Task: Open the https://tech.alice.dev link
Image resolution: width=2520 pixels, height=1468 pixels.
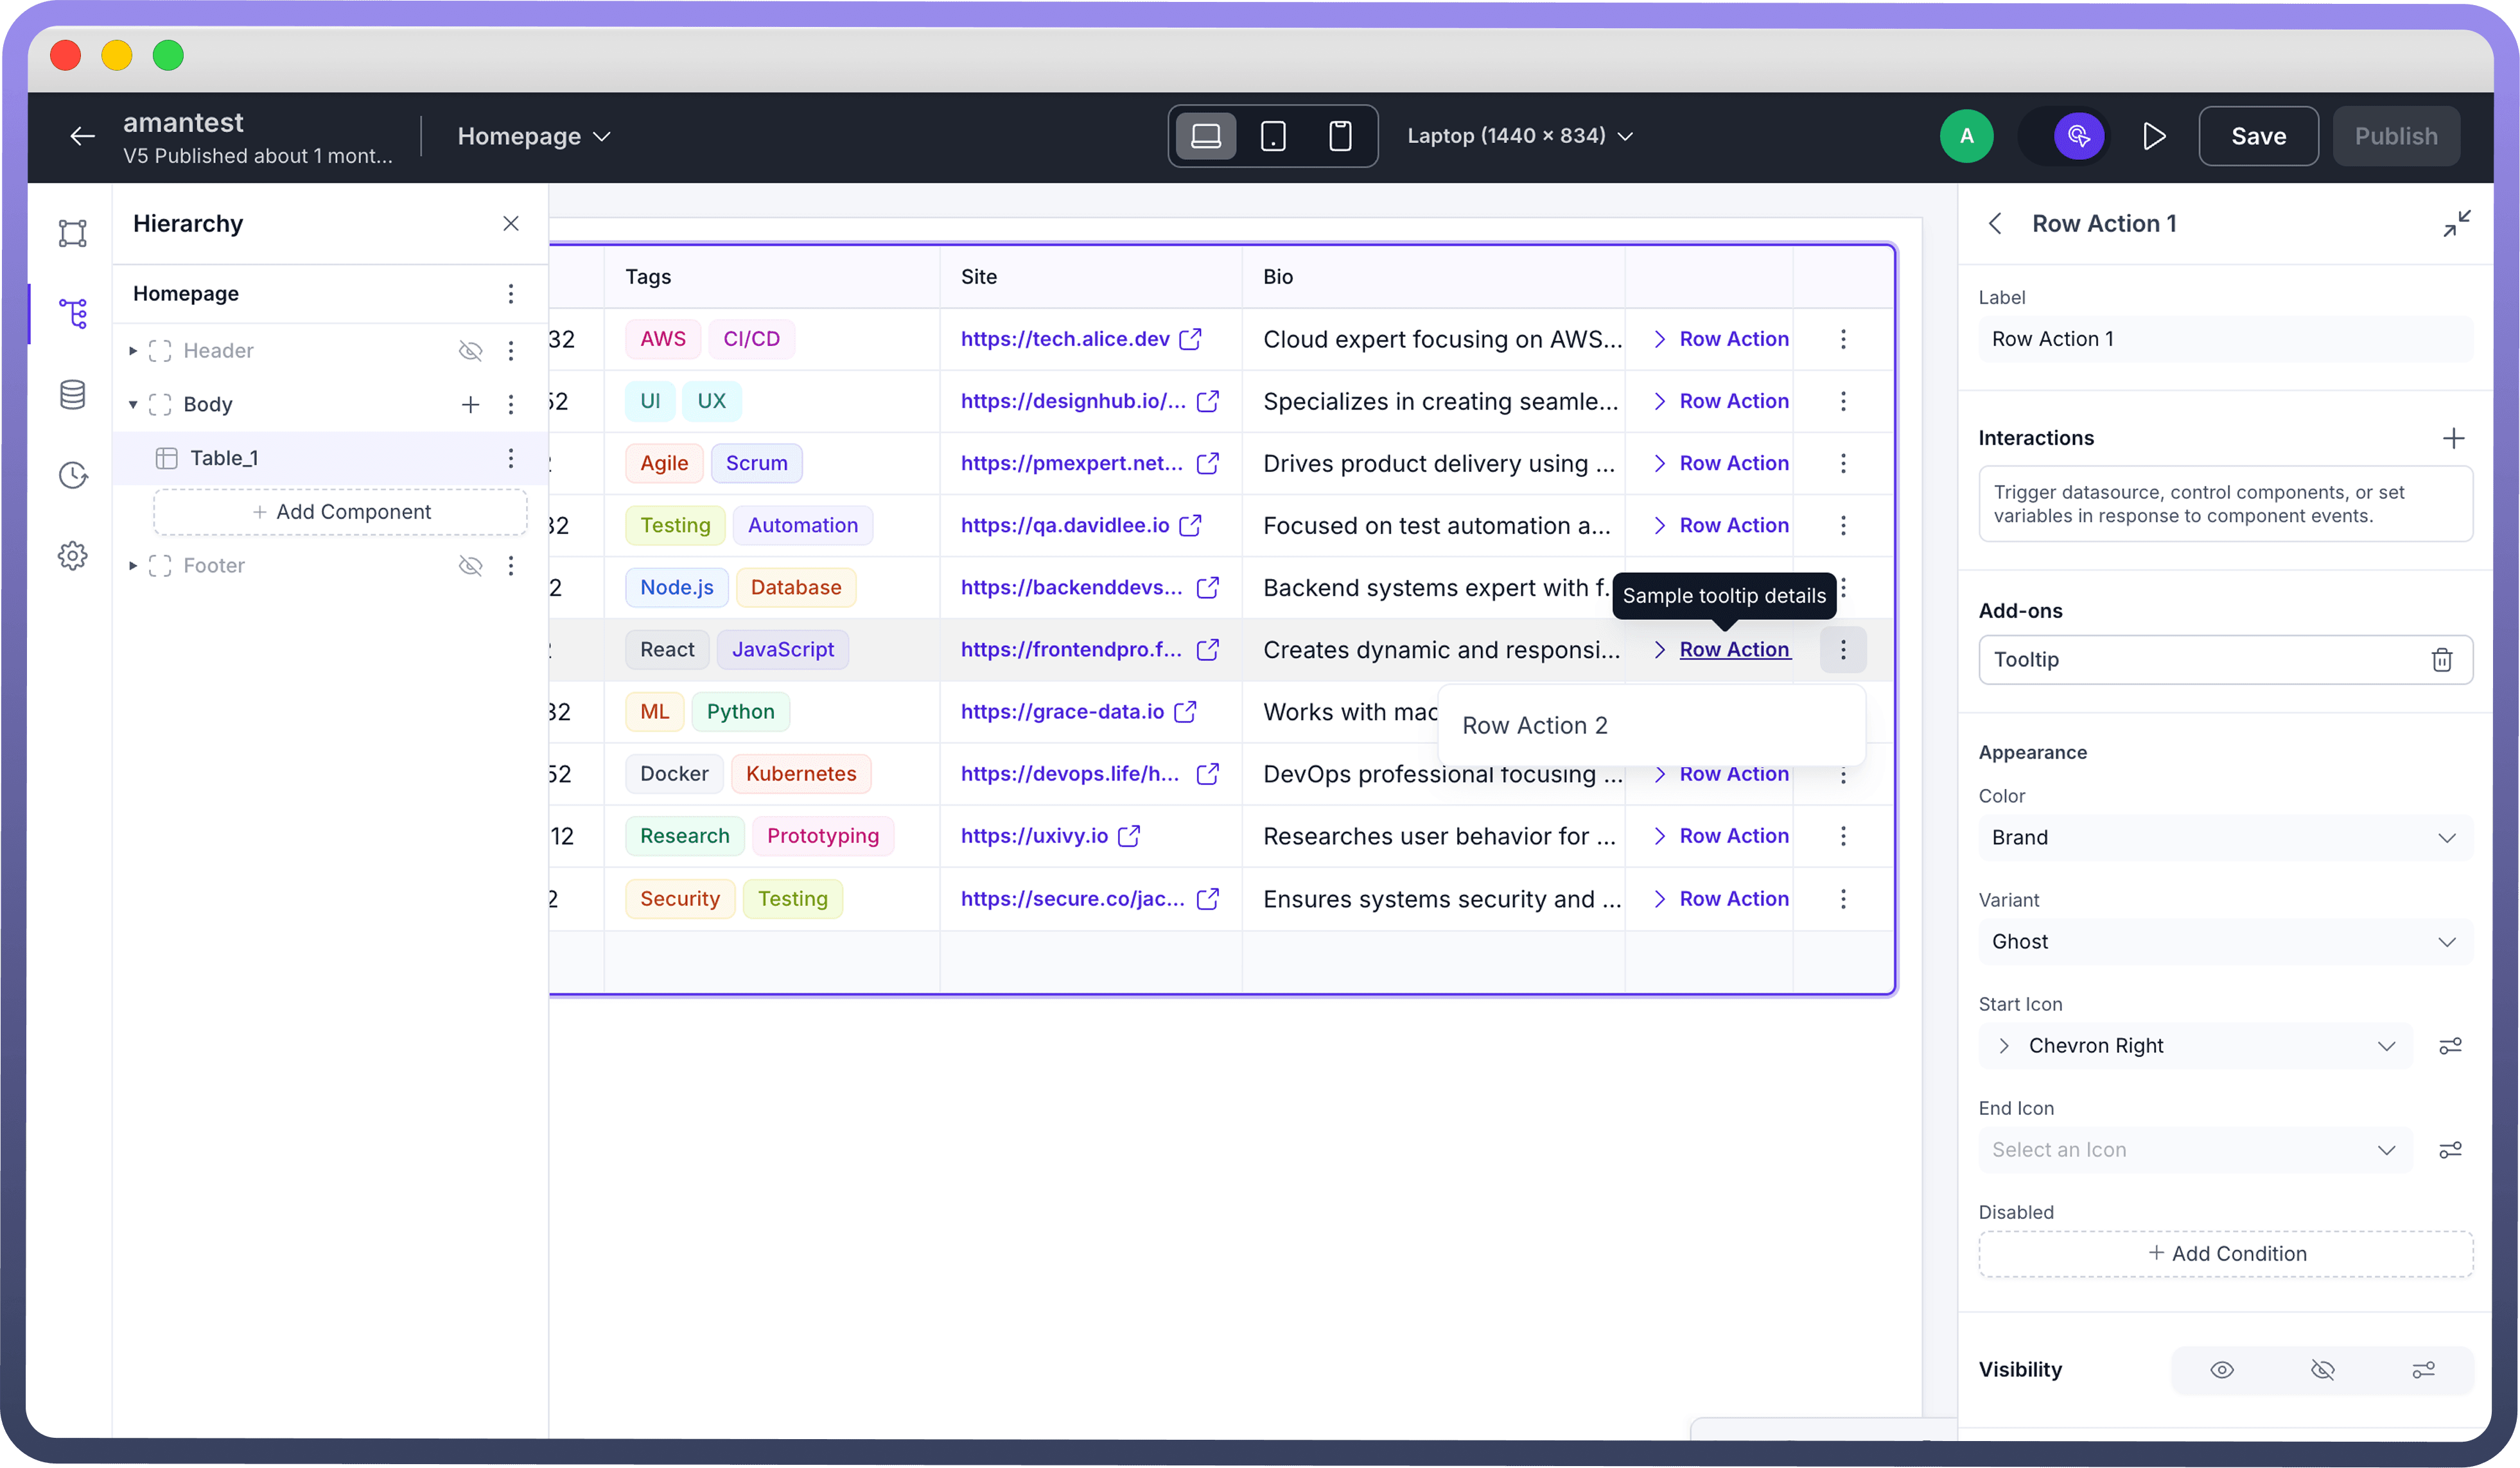Action: [1064, 339]
